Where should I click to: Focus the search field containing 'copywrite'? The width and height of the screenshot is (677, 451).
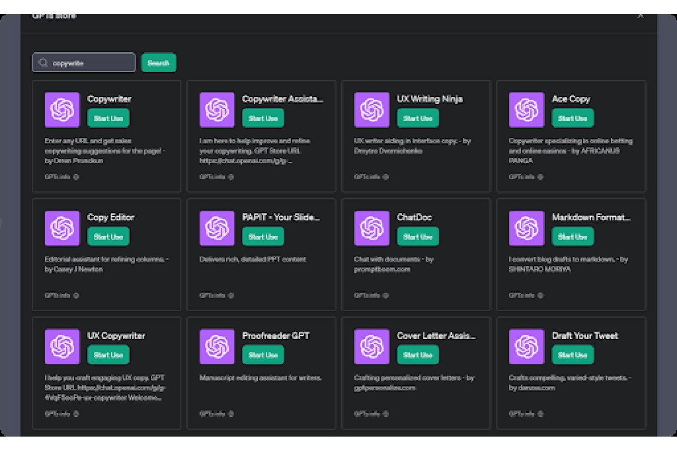[84, 63]
